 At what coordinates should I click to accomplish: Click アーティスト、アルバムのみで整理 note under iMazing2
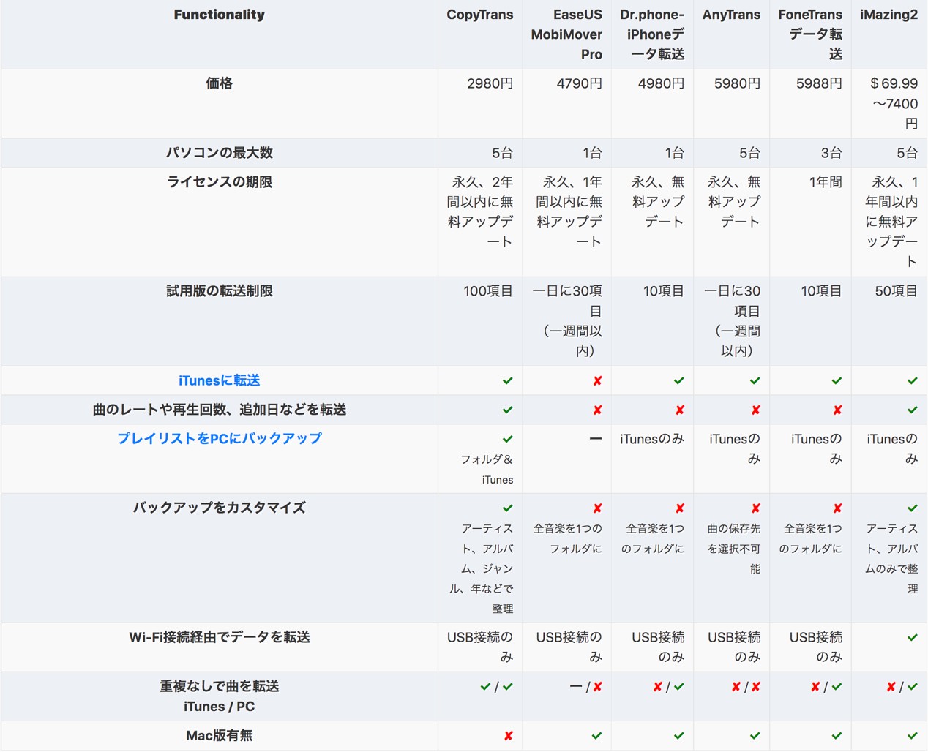click(x=891, y=558)
